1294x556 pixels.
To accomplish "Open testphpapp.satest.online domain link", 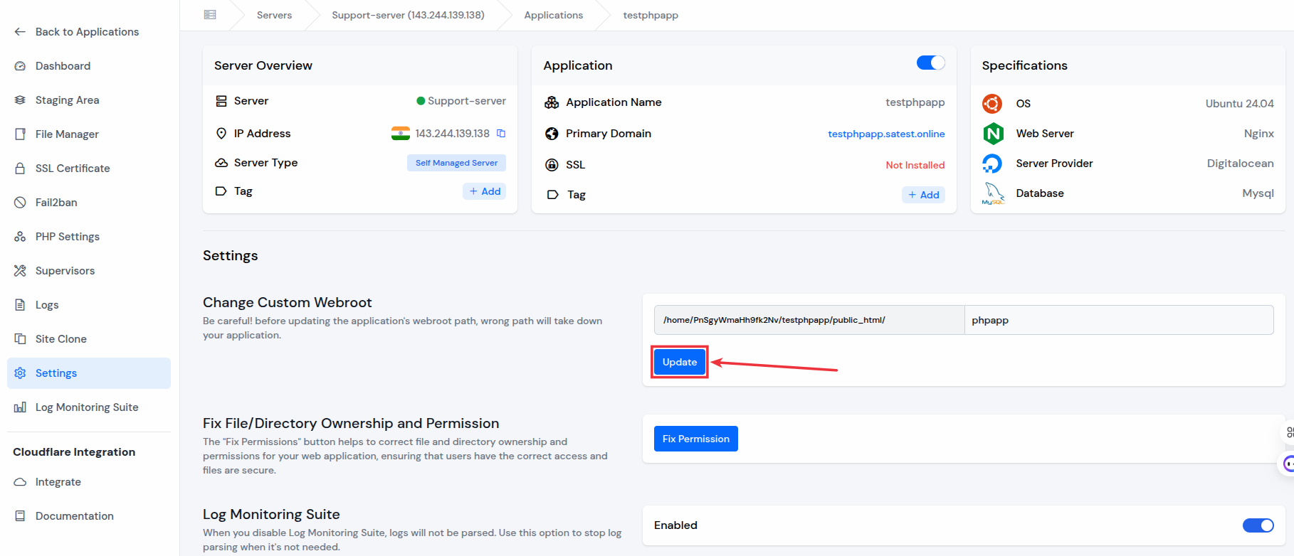I will (886, 134).
